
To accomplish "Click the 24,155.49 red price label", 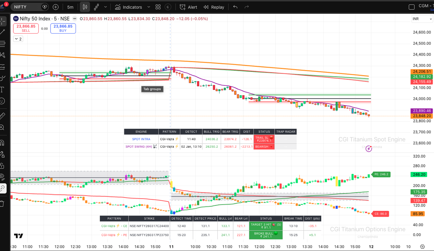I will [421, 82].
